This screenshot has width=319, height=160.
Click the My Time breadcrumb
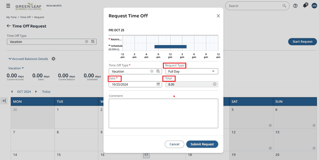click(11, 17)
